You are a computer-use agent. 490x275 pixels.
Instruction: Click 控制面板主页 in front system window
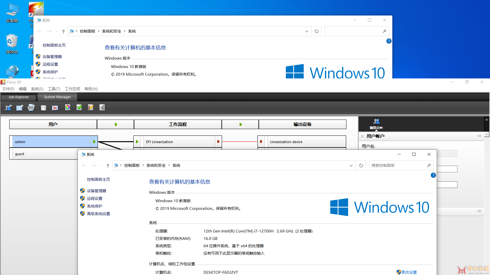coord(98,179)
